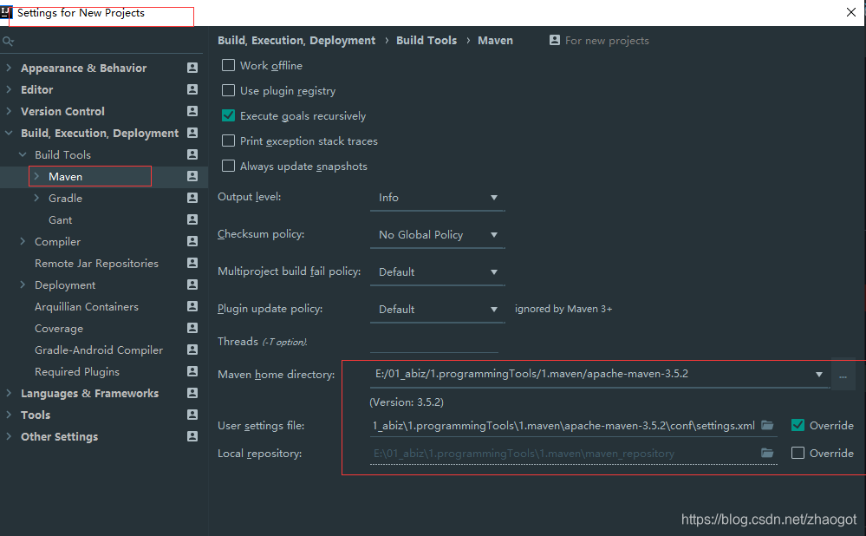Click the profile icon beside Editor
This screenshot has width=866, height=536.
pos(192,89)
